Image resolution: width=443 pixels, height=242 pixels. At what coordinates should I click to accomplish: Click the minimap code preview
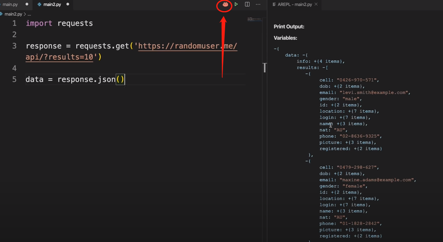tap(254, 19)
